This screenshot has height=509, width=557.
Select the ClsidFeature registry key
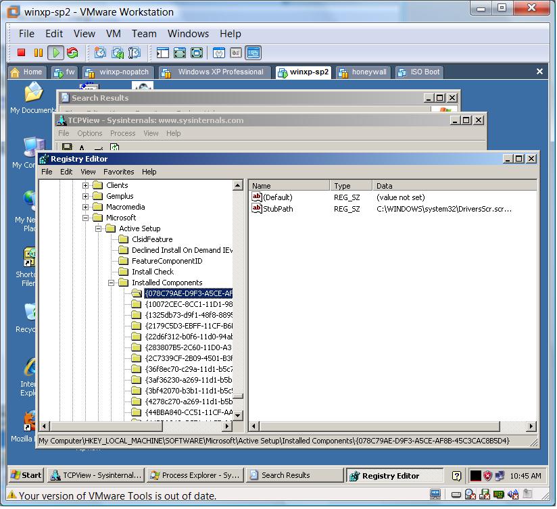click(x=152, y=239)
